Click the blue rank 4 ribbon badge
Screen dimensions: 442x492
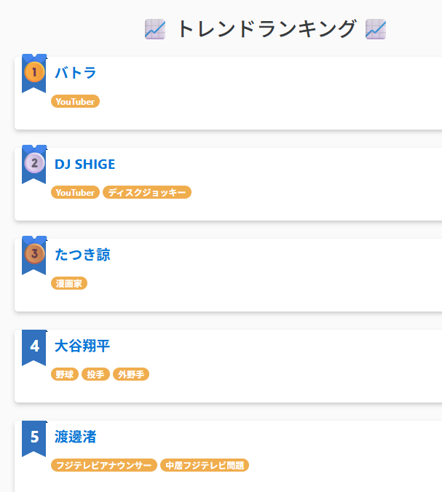[x=34, y=348]
